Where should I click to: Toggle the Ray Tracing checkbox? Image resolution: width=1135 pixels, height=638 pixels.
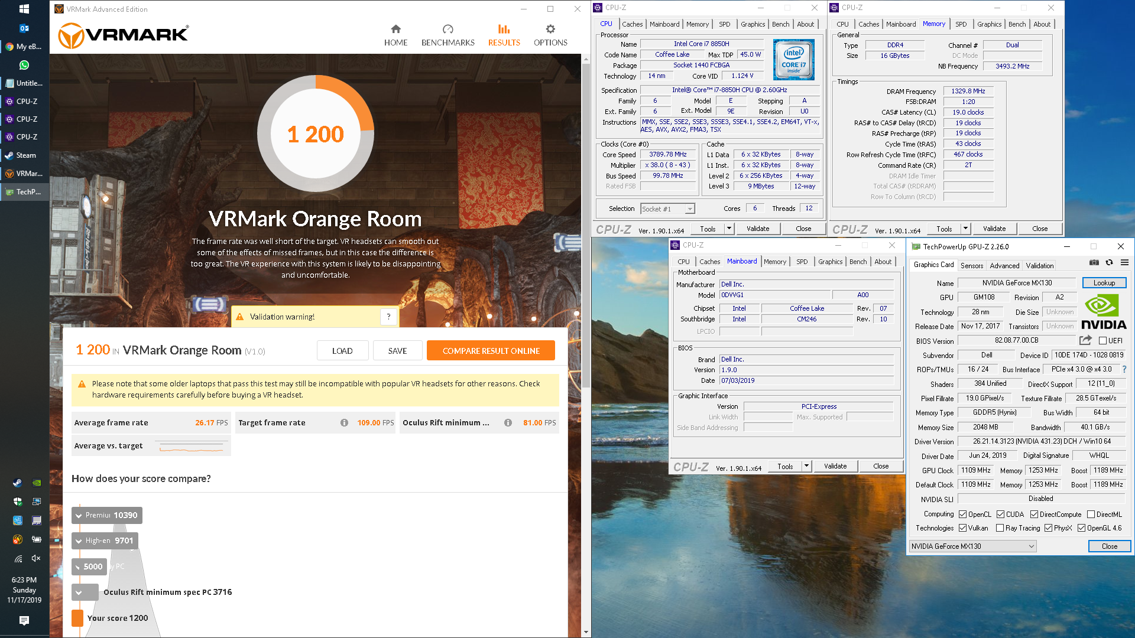click(1000, 528)
